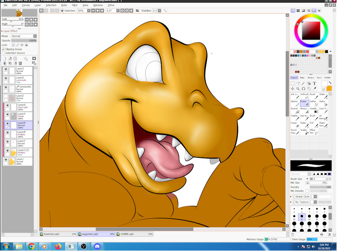Switch to the CUBME.sai2 document

pos(134,234)
